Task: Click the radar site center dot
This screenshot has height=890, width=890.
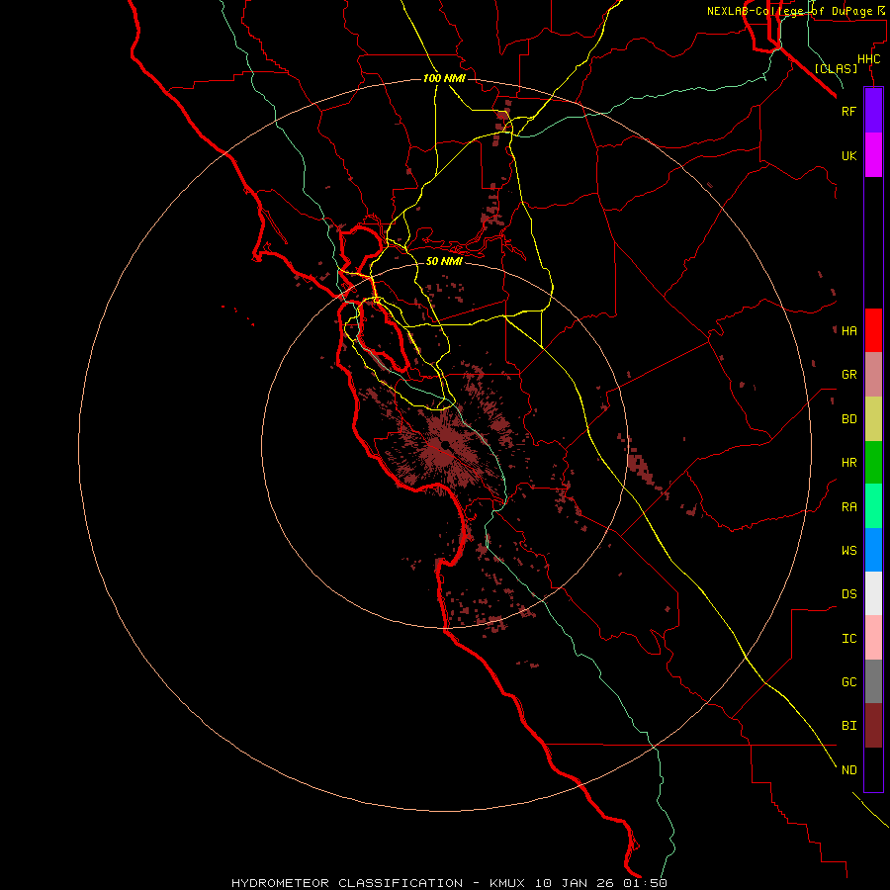Action: [446, 444]
